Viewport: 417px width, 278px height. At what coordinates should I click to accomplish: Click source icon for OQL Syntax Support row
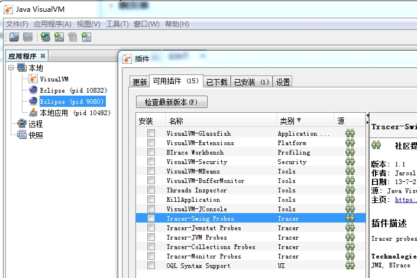(350, 266)
